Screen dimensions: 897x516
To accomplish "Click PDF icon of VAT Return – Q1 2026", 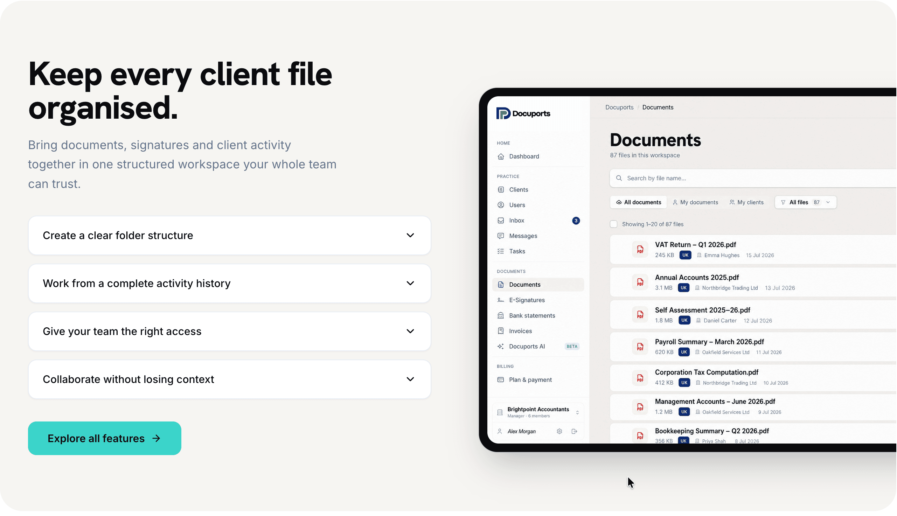I will 640,250.
